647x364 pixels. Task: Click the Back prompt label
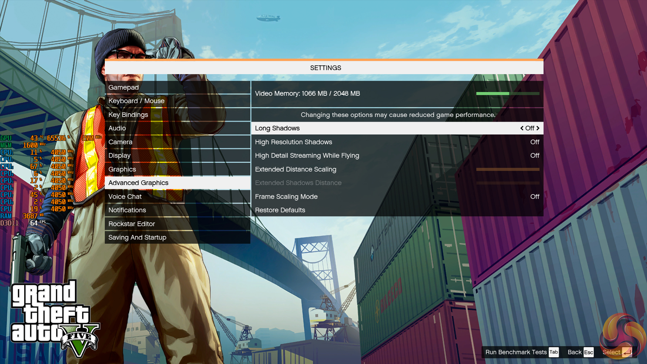574,352
